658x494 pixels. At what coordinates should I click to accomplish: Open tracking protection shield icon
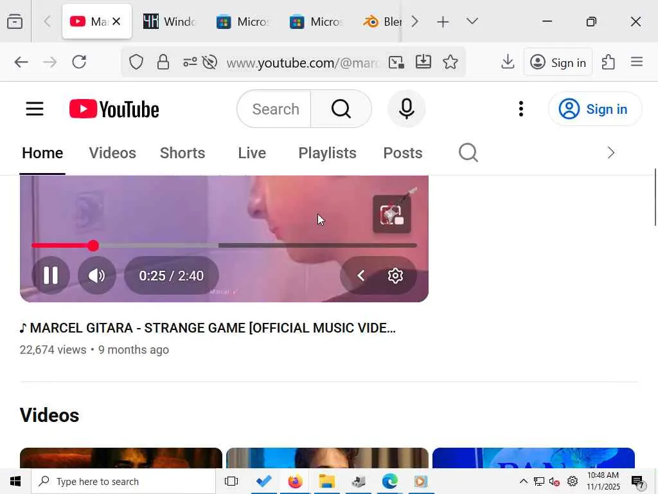136,62
